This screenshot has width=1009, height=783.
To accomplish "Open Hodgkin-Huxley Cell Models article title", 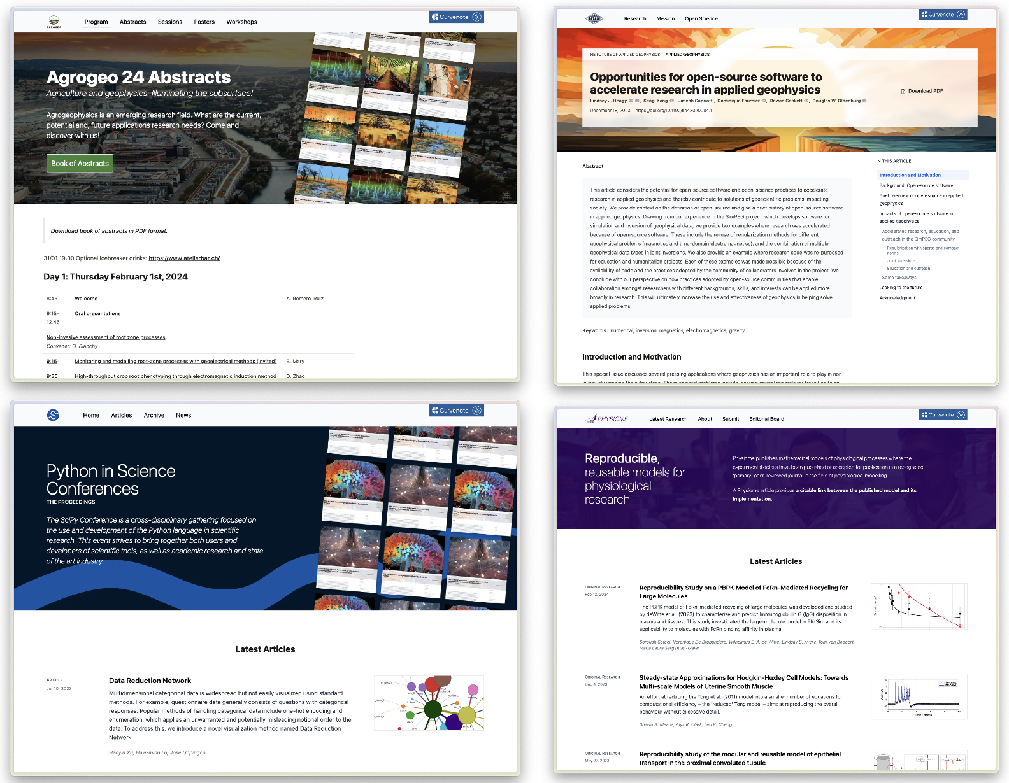I will coord(743,682).
